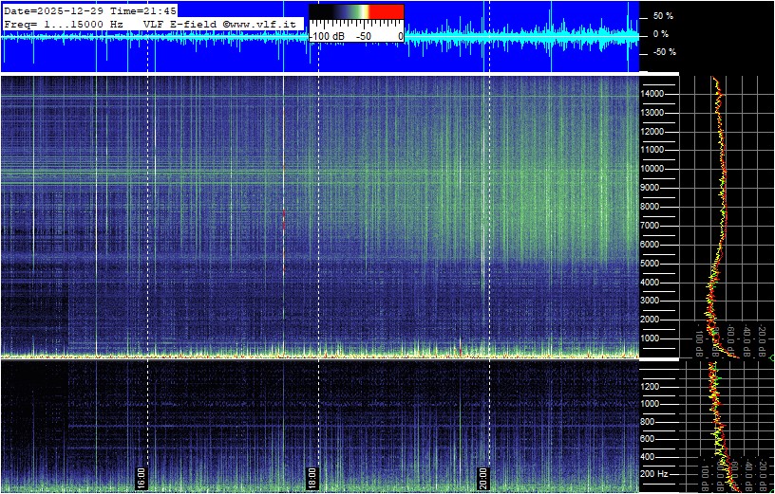Viewport: 775px width, 494px height.
Task: Click the -50 label on dB color scale
Action: click(364, 36)
